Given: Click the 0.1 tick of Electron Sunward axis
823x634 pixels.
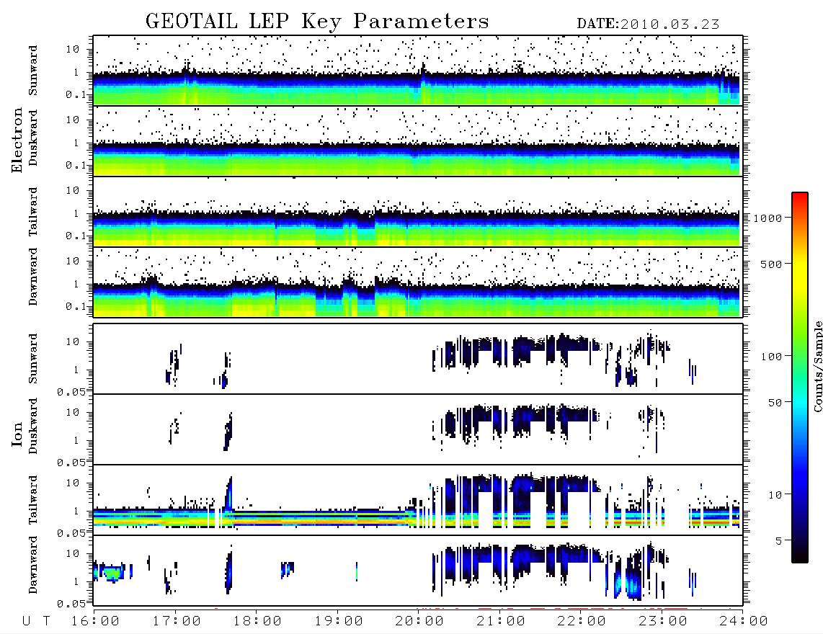Looking at the screenshot, I should [76, 95].
